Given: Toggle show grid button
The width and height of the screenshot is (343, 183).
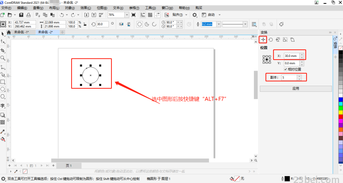Looking at the screenshot, I should pos(150,15).
